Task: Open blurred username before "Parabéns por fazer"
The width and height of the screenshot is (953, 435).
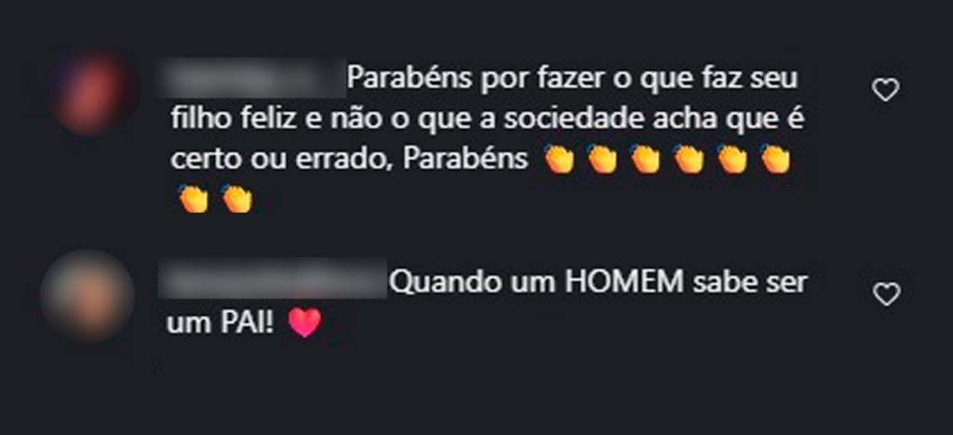Action: [x=250, y=78]
